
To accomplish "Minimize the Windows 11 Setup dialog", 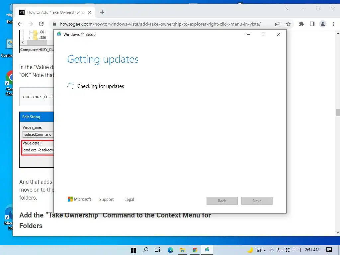I will 248,34.
